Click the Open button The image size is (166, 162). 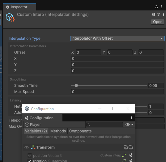[158, 22]
